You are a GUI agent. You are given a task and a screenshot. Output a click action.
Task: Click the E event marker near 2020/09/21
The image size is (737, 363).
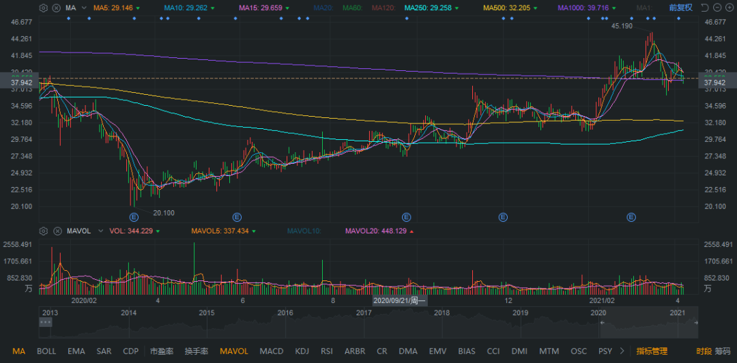point(406,217)
